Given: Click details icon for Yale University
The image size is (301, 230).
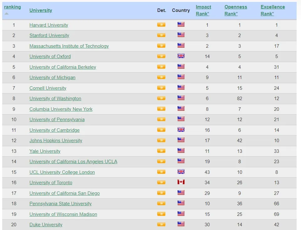Looking at the screenshot, I should (x=161, y=151).
